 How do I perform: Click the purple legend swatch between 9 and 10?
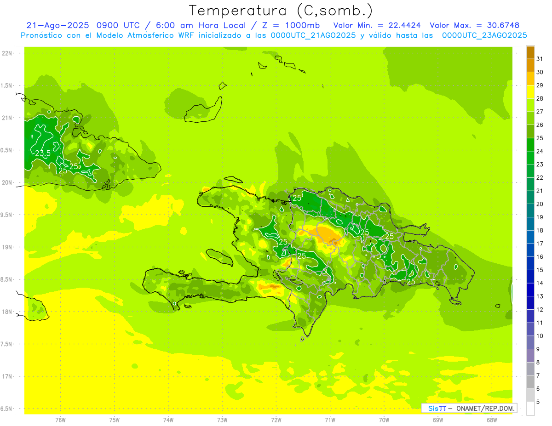pos(530,342)
